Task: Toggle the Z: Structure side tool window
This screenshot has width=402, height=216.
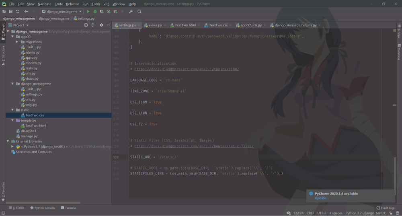Action: coord(3,56)
